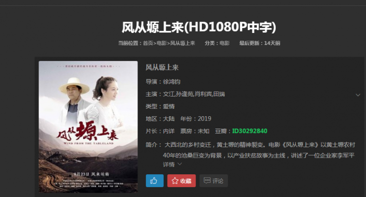Expand the cast list chevron at right
The image size is (366, 197).
tap(358, 95)
